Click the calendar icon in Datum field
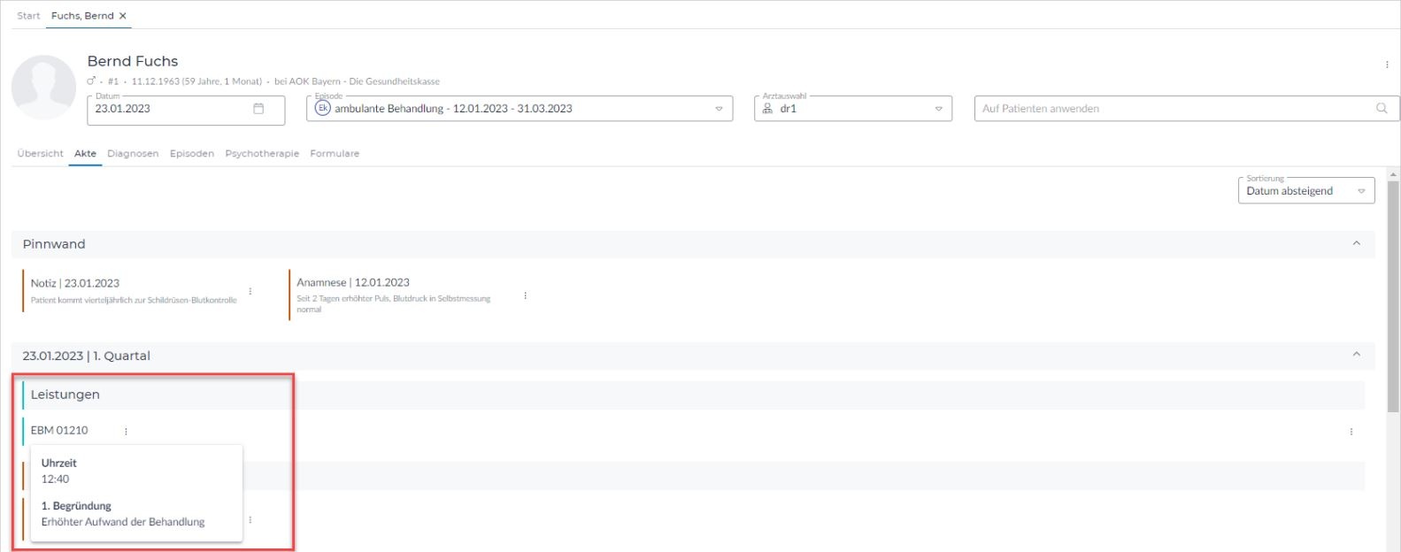1401x552 pixels. (258, 109)
